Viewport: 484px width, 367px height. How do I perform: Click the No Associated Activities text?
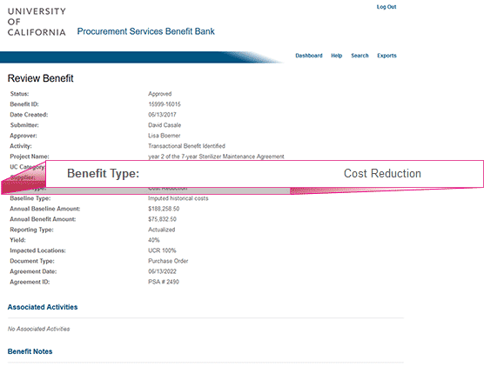pos(38,329)
